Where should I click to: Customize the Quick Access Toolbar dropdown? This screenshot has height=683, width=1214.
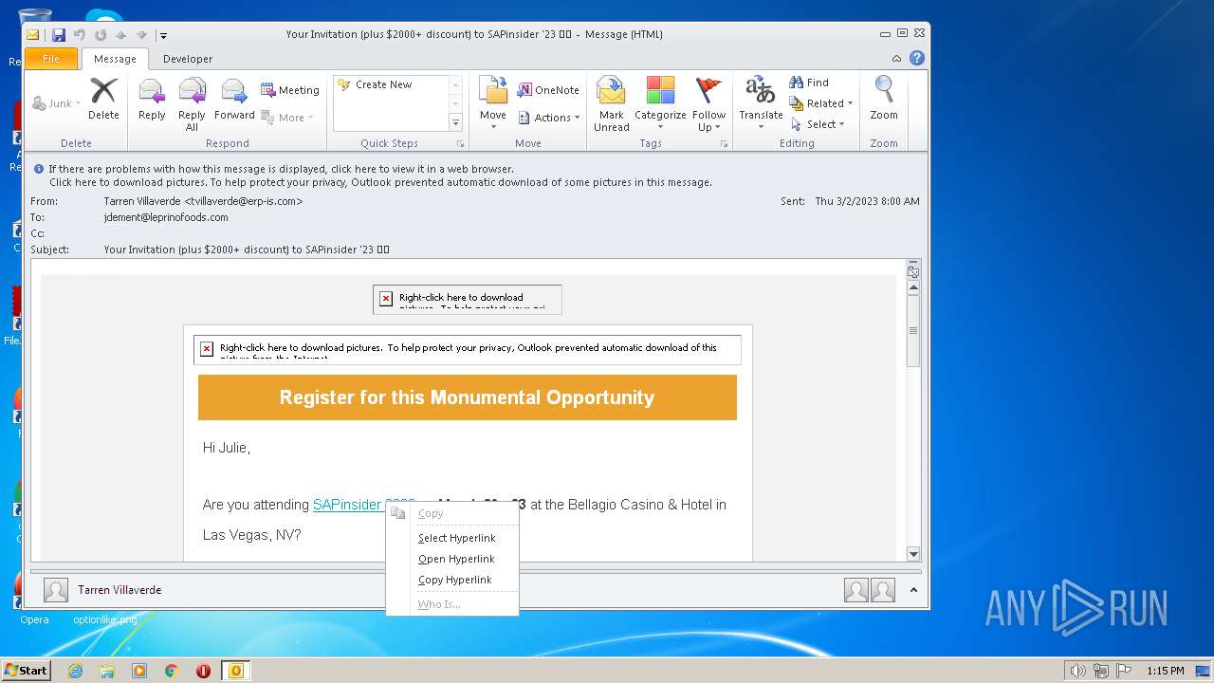(163, 35)
